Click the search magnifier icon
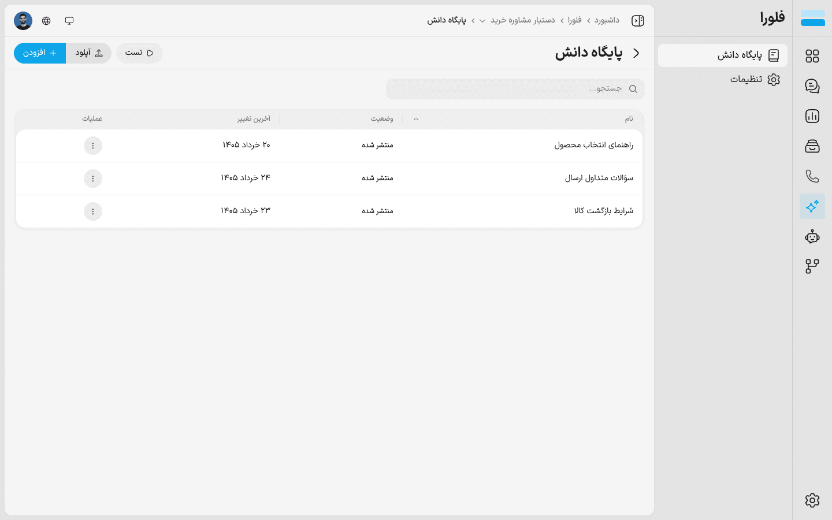Viewport: 832px width, 520px height. pos(633,89)
